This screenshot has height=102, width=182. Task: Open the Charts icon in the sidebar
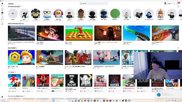(2, 8)
